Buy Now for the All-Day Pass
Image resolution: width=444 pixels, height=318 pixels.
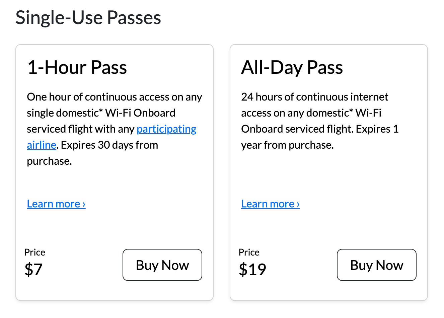coord(376,265)
